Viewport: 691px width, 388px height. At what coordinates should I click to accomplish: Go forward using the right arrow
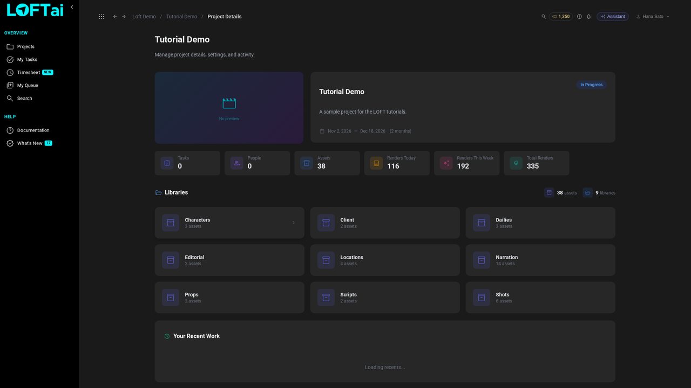click(124, 17)
